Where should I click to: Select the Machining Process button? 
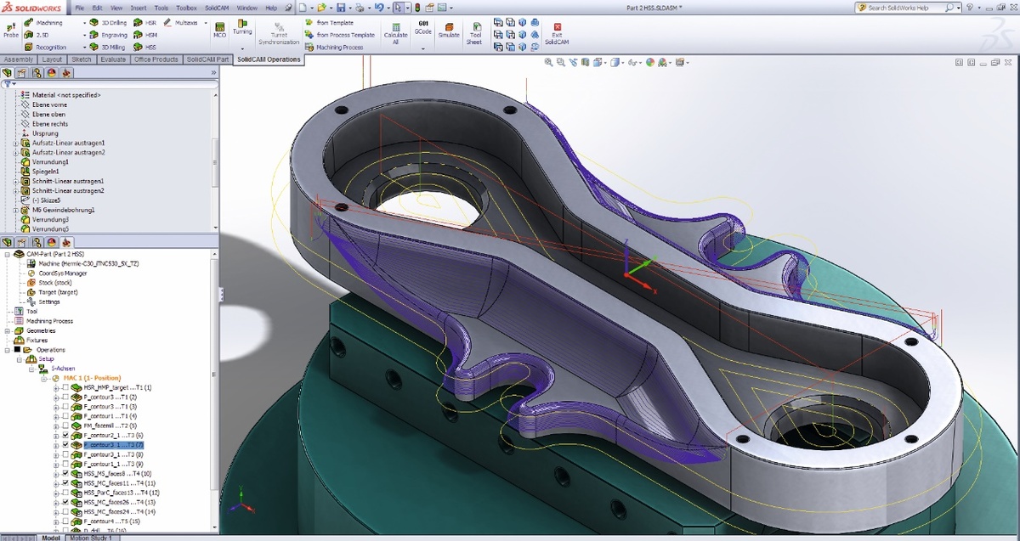pos(338,48)
